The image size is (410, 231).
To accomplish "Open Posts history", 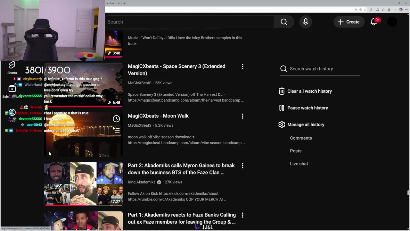I will (x=296, y=151).
